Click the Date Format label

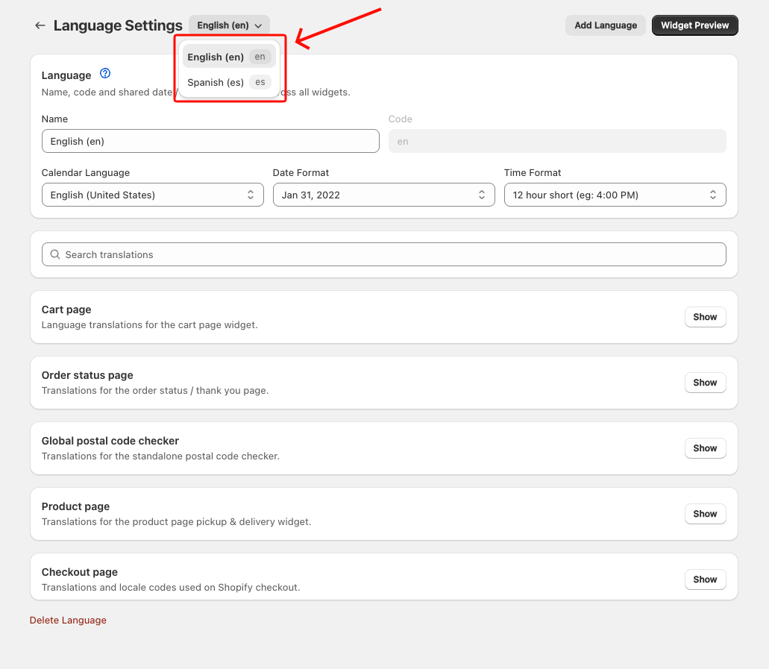pyautogui.click(x=301, y=172)
